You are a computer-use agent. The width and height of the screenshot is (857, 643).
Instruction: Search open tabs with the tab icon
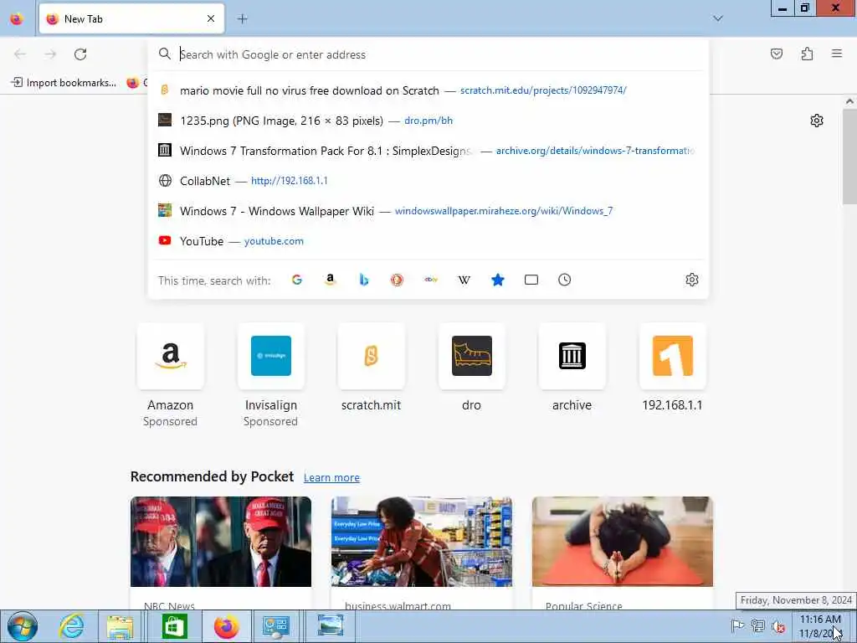click(531, 280)
